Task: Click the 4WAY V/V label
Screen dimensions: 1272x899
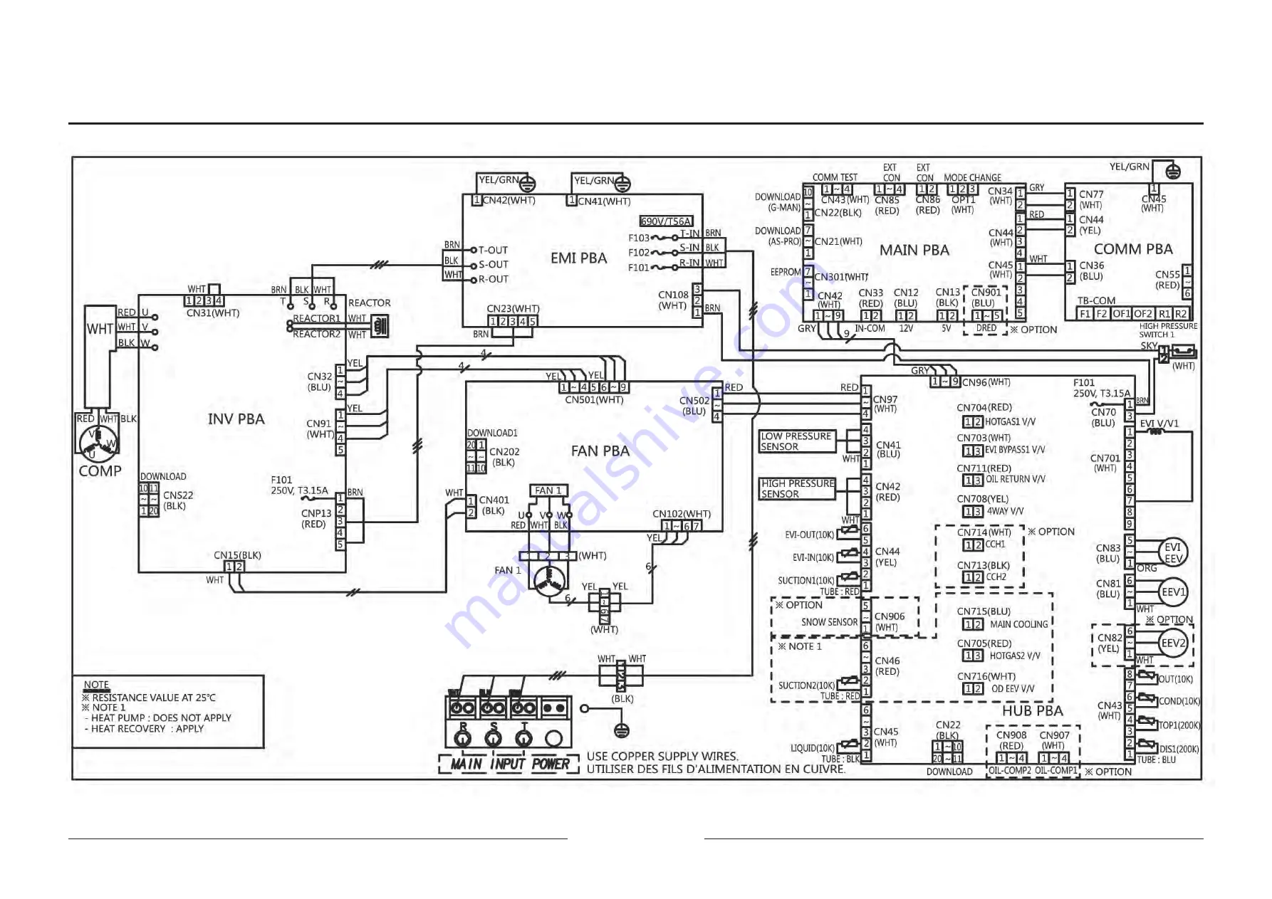Action: click(1005, 511)
